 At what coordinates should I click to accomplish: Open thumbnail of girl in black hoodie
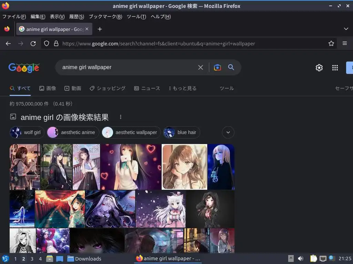(210, 209)
